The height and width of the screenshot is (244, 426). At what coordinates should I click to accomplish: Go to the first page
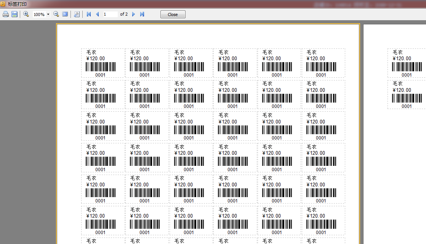pyautogui.click(x=88, y=14)
